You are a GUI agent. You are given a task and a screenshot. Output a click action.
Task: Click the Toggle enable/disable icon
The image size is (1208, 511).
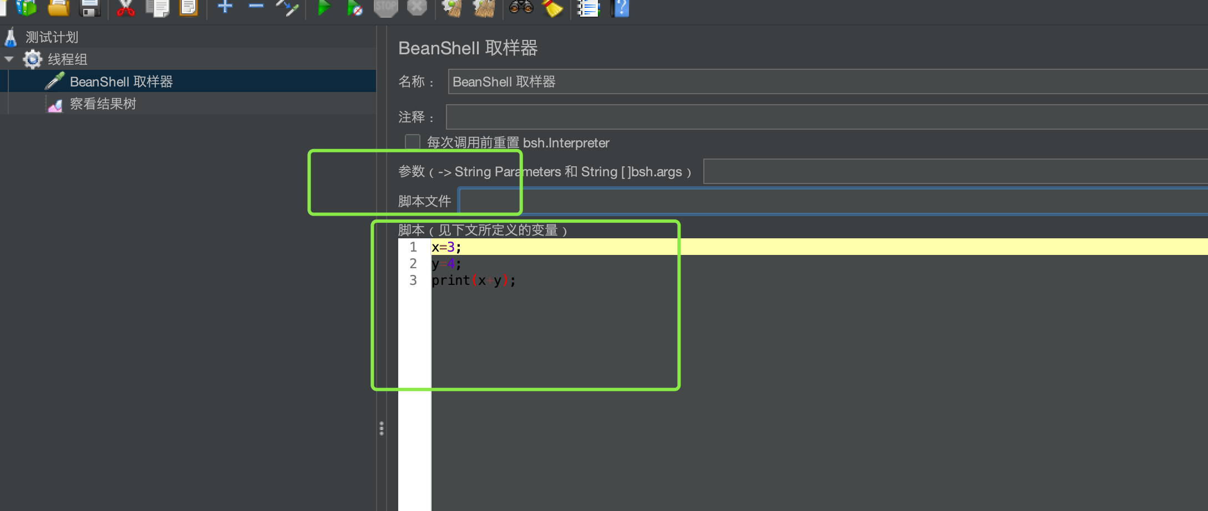point(287,8)
